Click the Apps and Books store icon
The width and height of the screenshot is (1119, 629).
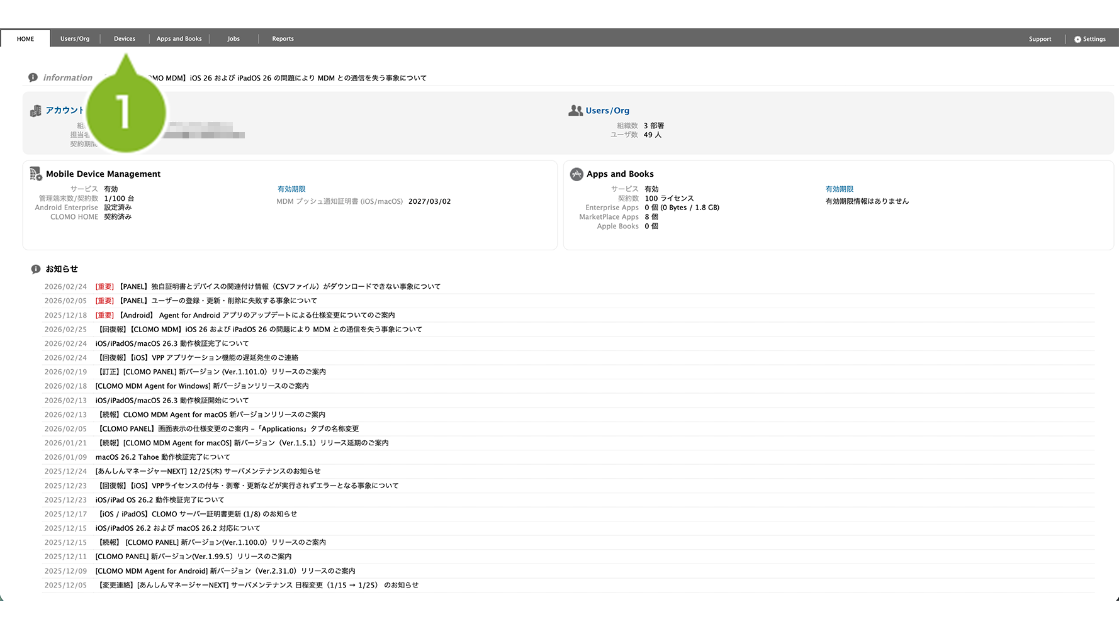click(x=576, y=174)
